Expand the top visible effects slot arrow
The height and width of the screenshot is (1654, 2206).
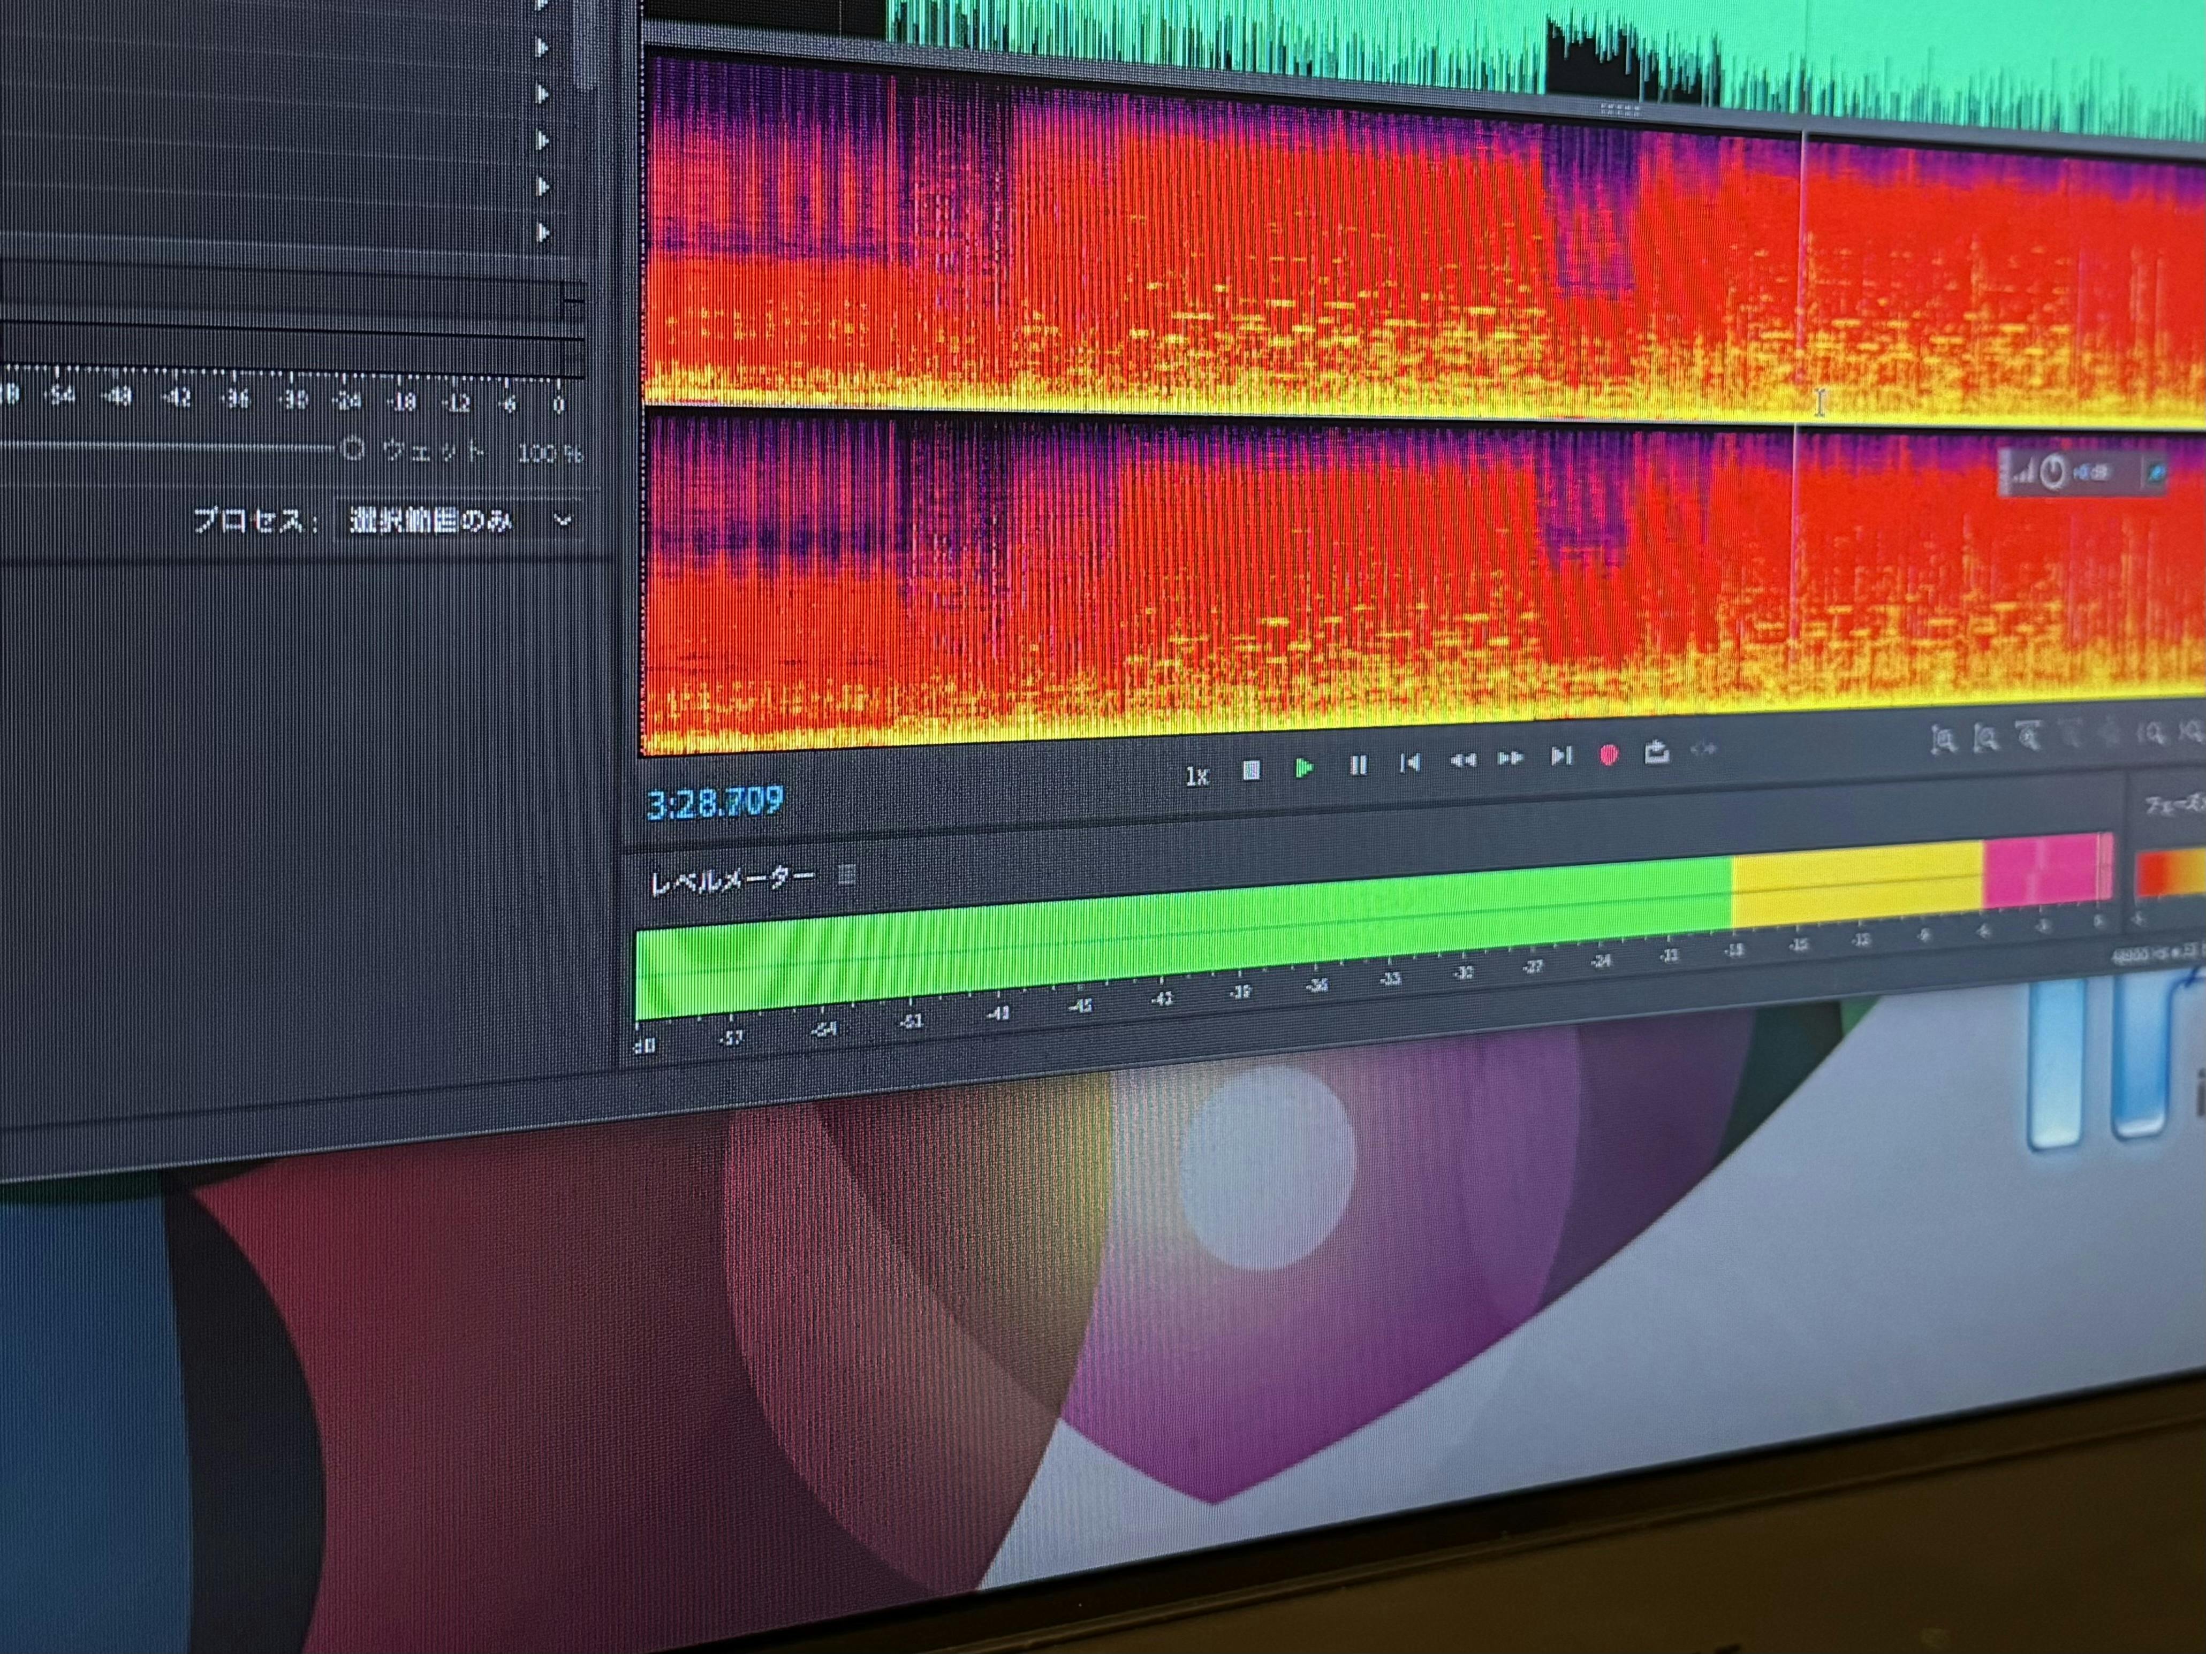click(x=542, y=47)
